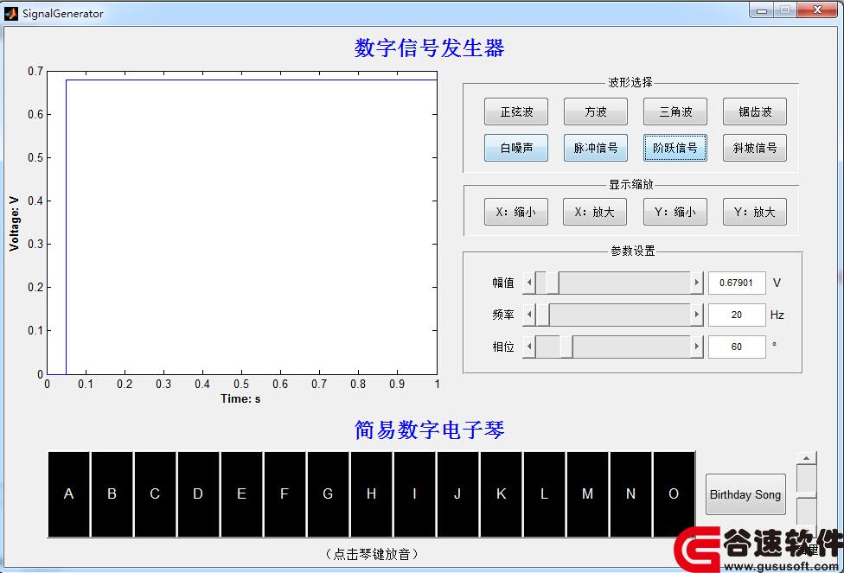Image resolution: width=844 pixels, height=573 pixels.
Task: Click the phase field showing 60
Action: [x=737, y=347]
